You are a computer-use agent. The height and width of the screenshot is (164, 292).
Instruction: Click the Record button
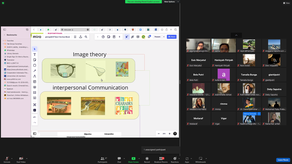click(147, 159)
